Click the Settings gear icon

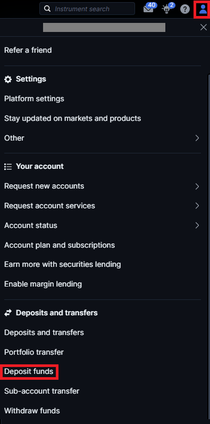coord(8,79)
